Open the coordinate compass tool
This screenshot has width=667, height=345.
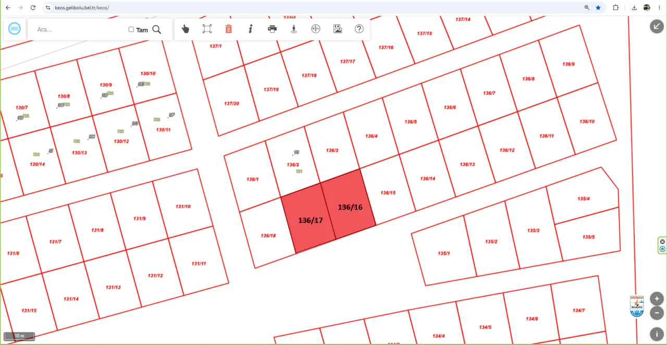point(316,29)
